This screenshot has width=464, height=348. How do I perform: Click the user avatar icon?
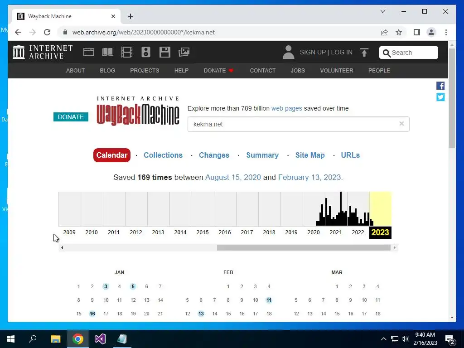click(x=288, y=52)
